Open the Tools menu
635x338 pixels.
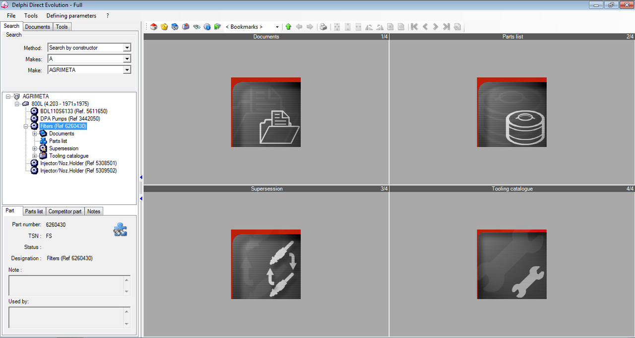(31, 16)
